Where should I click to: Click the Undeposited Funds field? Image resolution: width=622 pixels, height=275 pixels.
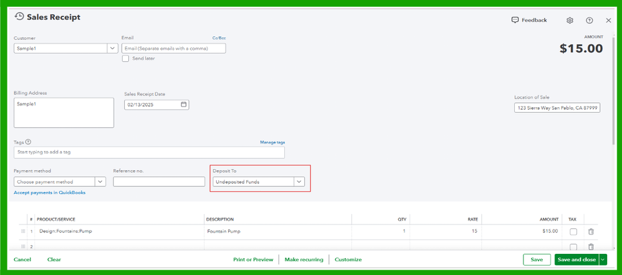click(253, 181)
